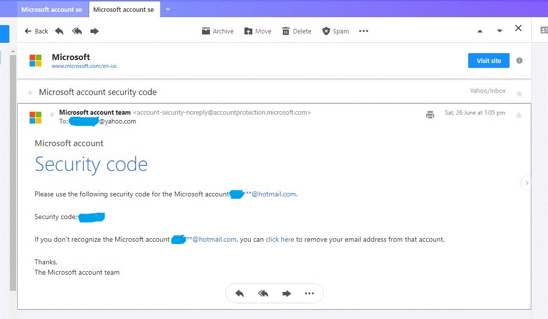This screenshot has height=319, width=548.
Task: Click the scrollbar up arrow at left
Action: tap(13, 51)
